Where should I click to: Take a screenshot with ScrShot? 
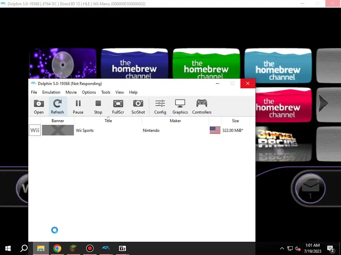pyautogui.click(x=138, y=107)
